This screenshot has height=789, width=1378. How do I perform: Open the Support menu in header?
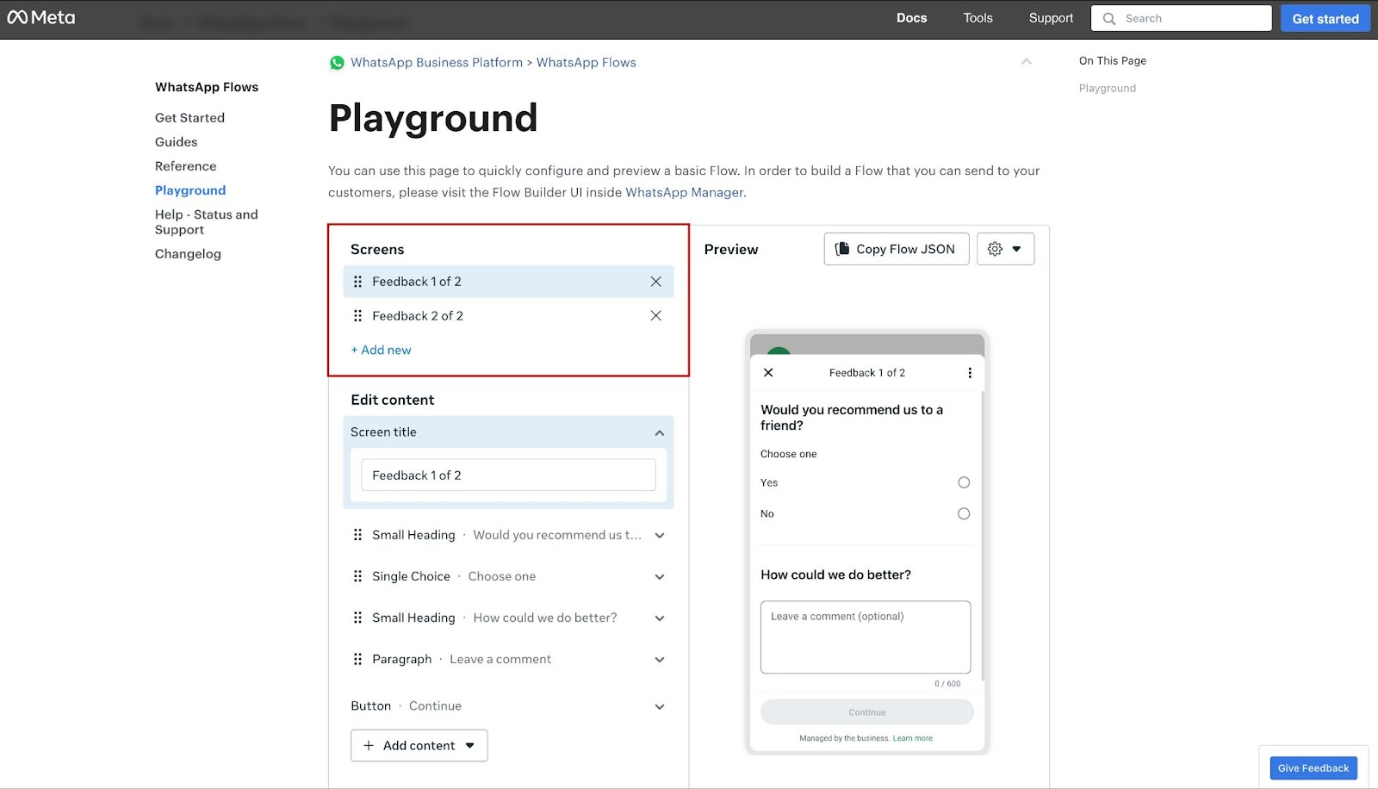click(1051, 18)
